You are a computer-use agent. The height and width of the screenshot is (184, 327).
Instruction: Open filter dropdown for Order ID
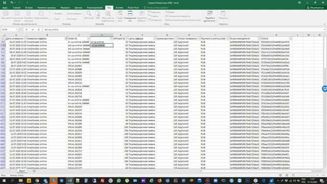tap(88, 39)
